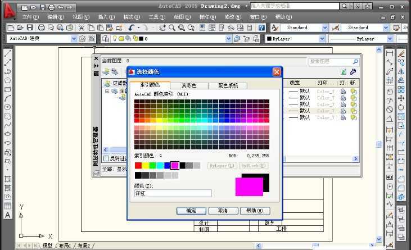
Task: Click the Cut scissors icon
Action: [82, 28]
